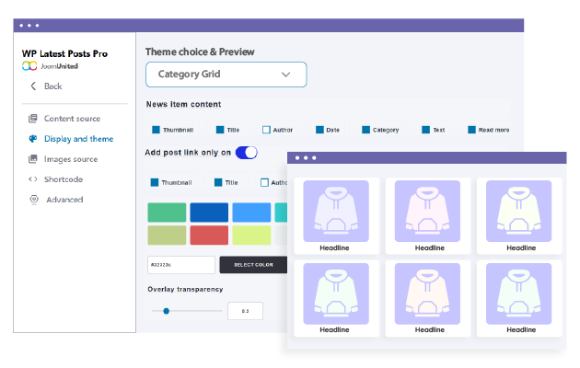Click the Display and theme palette icon
The image size is (580, 368).
(x=33, y=139)
